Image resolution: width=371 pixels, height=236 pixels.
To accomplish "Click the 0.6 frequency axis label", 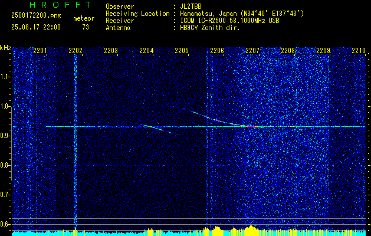I will pos(5,224).
